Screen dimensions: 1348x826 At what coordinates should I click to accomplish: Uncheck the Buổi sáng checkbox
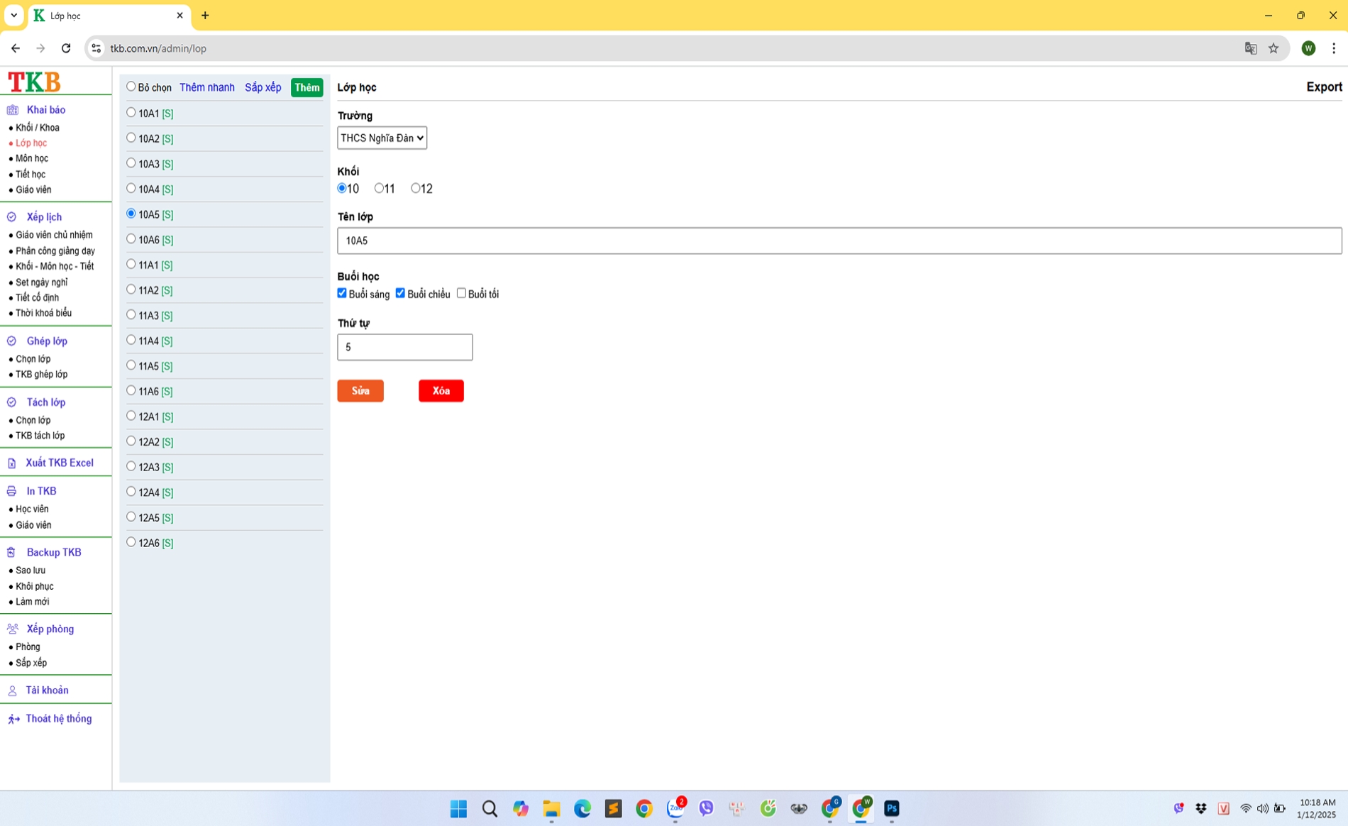(x=342, y=293)
